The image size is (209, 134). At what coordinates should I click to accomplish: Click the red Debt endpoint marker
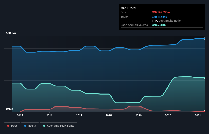pyautogui.click(x=205, y=111)
